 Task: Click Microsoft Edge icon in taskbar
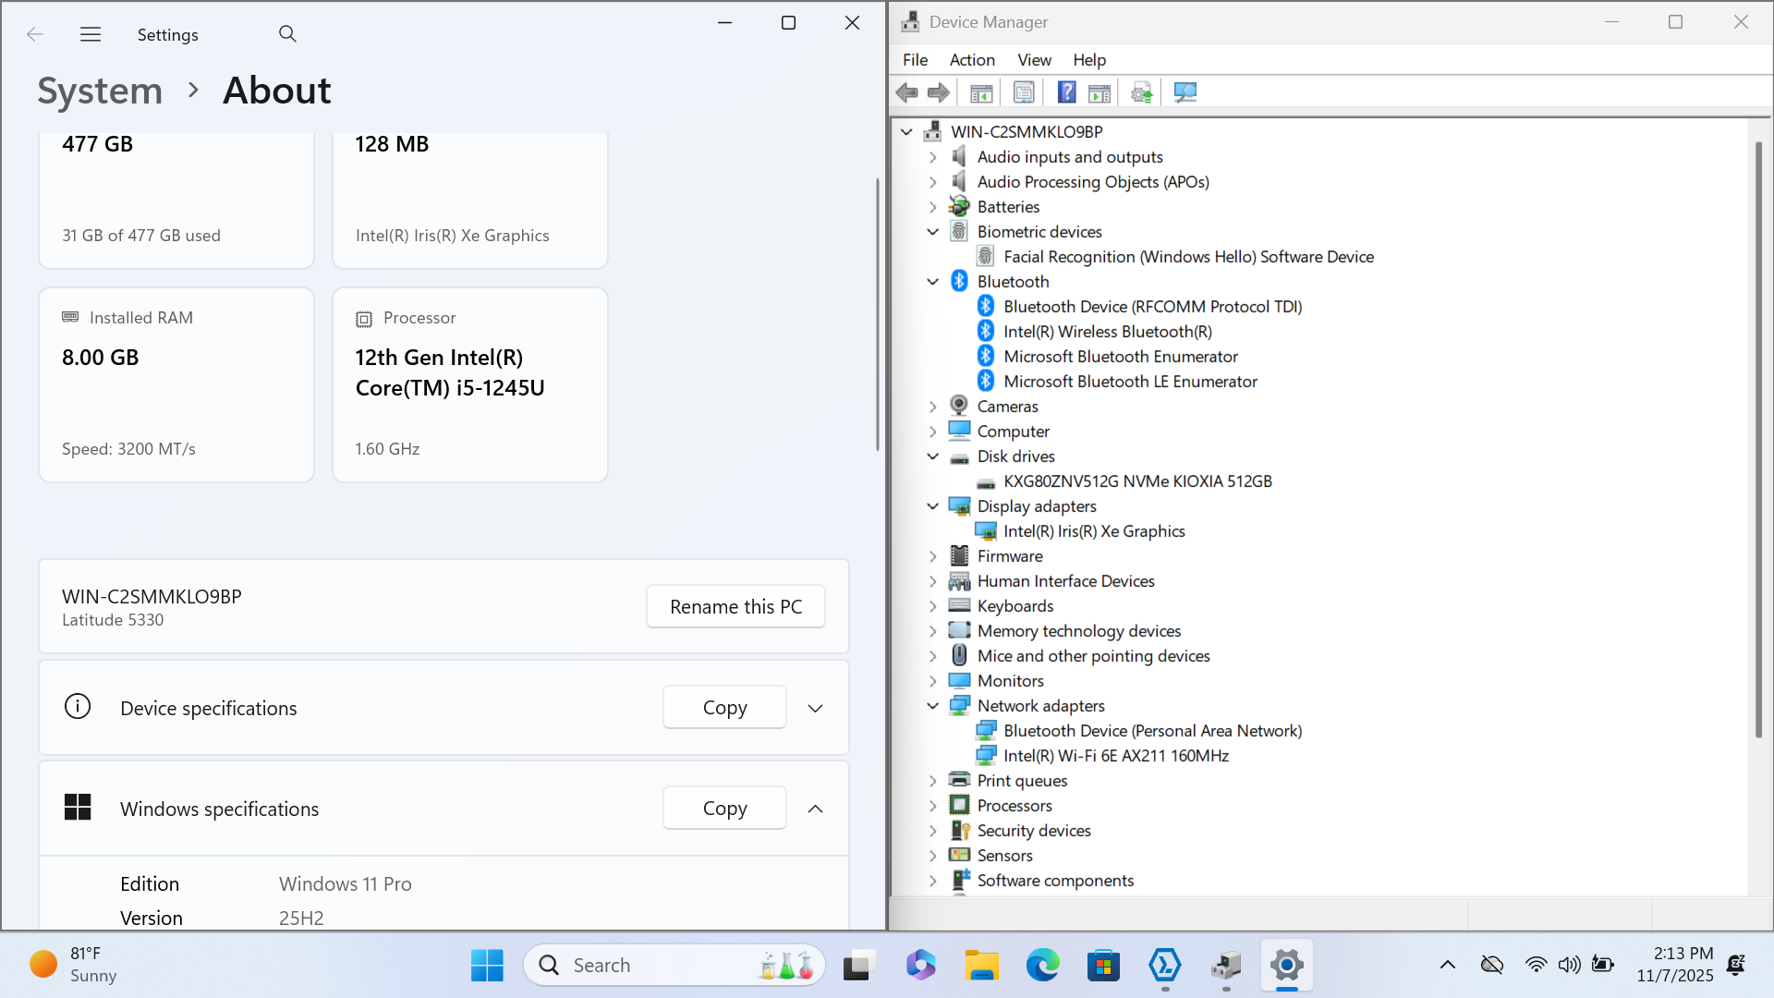click(x=1042, y=966)
